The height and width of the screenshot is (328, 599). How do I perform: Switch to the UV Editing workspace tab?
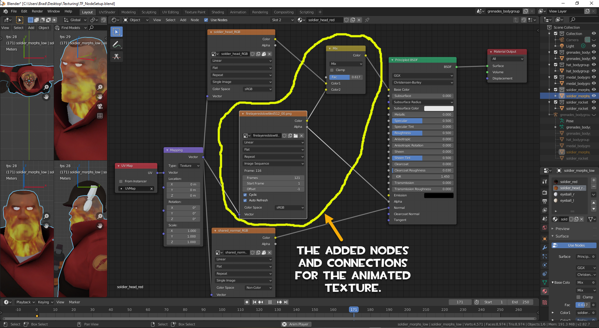170,12
